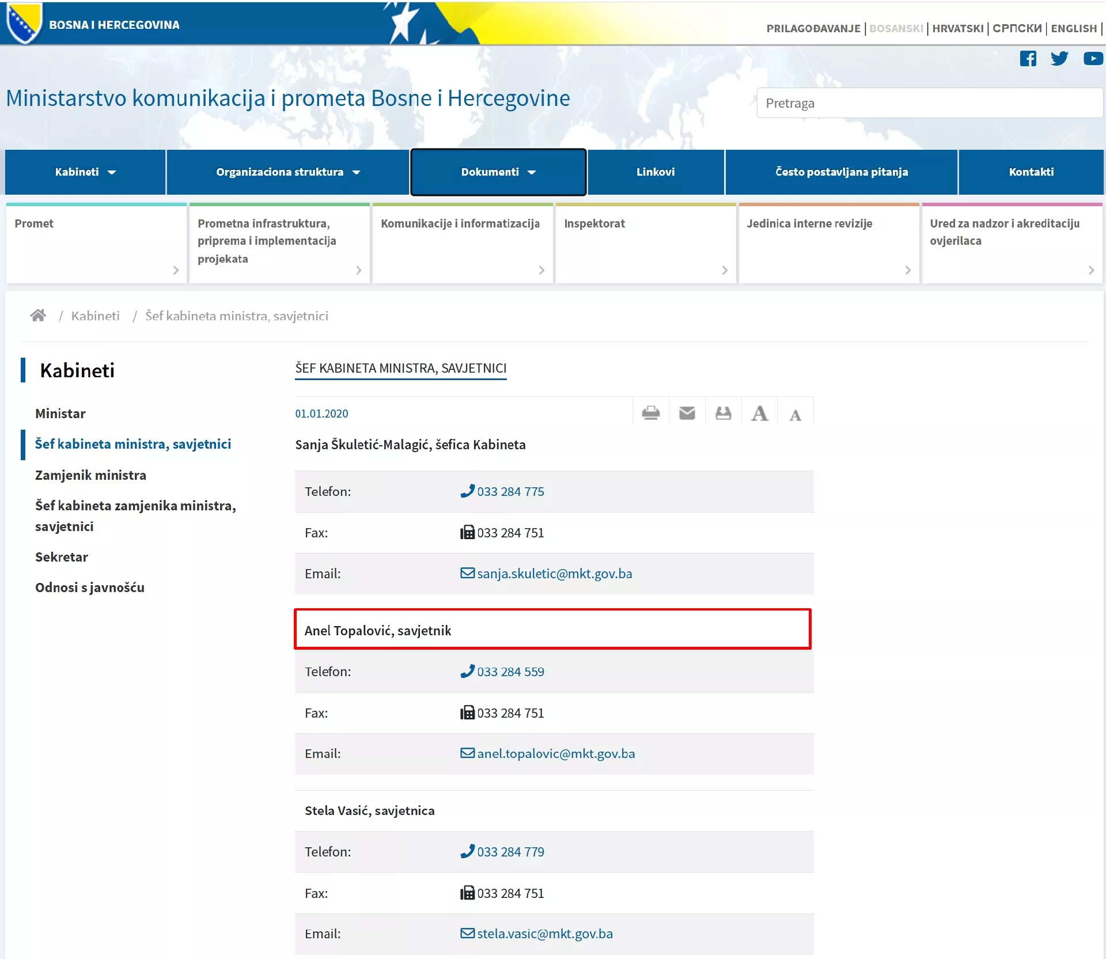Call Sanja's phone number 033 284 775
Viewport: 1106px width, 959px height.
pyautogui.click(x=510, y=492)
